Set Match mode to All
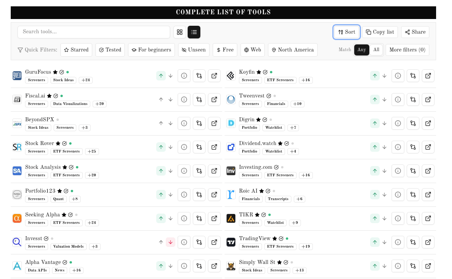 click(376, 50)
